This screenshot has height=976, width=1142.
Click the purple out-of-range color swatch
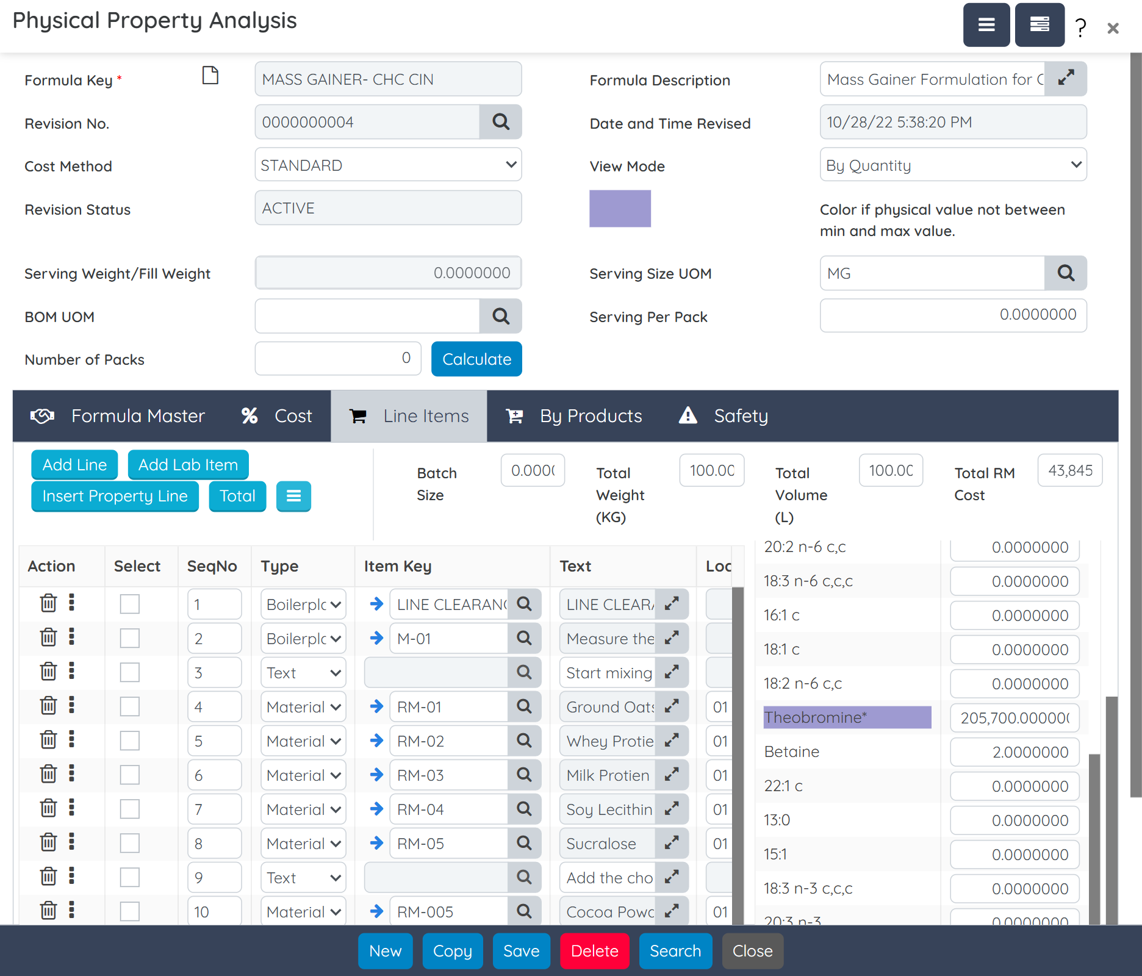point(620,209)
